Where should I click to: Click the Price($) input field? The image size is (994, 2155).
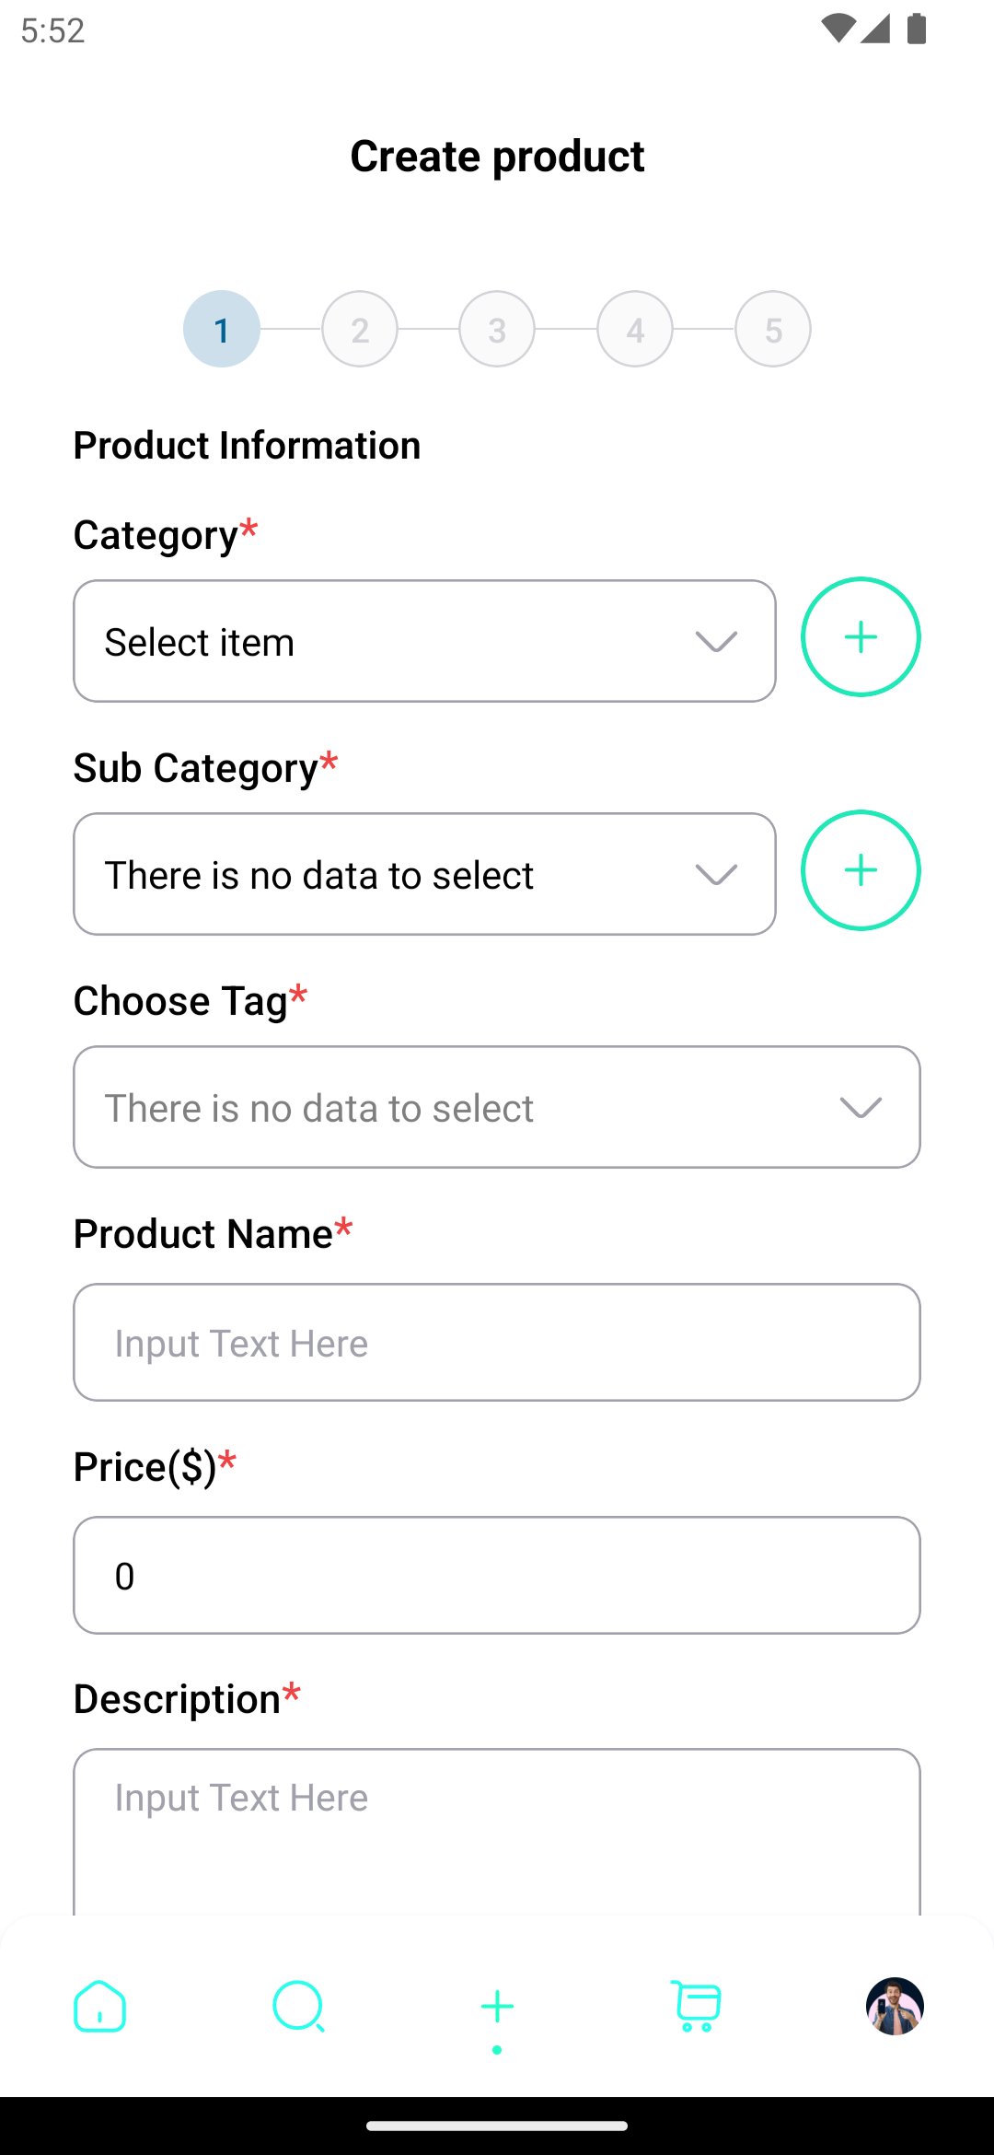tap(497, 1576)
